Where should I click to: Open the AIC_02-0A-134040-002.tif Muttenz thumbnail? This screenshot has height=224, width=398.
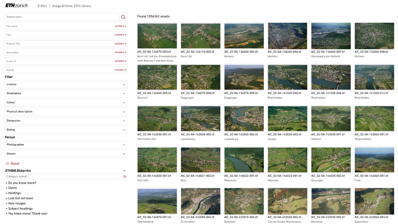pyautogui.click(x=244, y=36)
